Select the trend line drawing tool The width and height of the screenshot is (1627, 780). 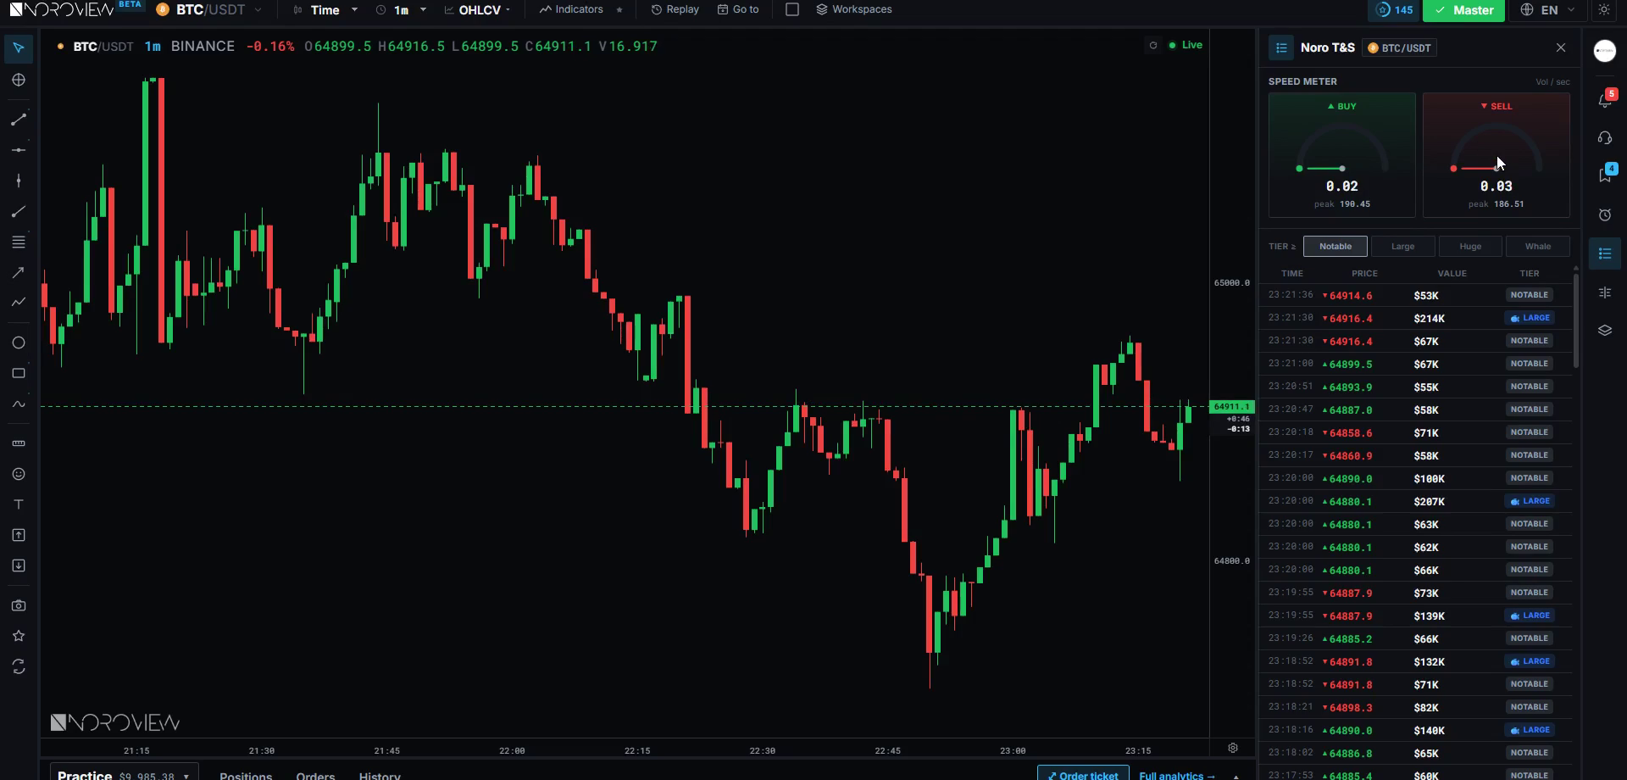(19, 120)
